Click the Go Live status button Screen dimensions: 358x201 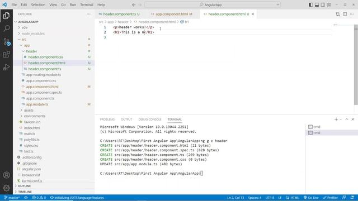[x=311, y=198]
